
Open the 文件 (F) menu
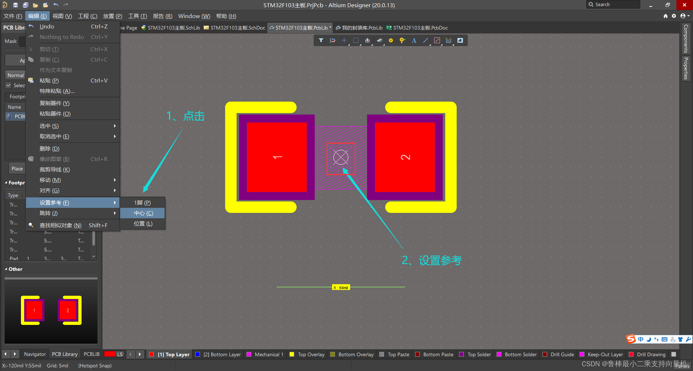[x=13, y=16]
